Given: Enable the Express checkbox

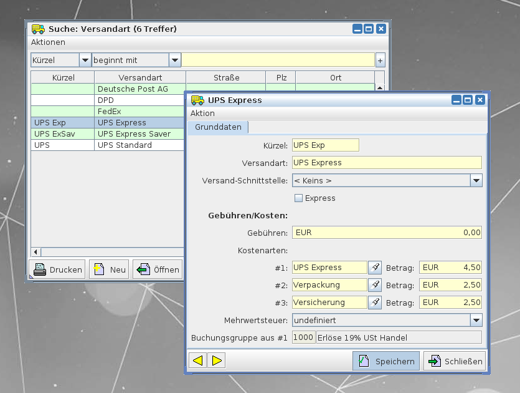Looking at the screenshot, I should click(x=298, y=198).
